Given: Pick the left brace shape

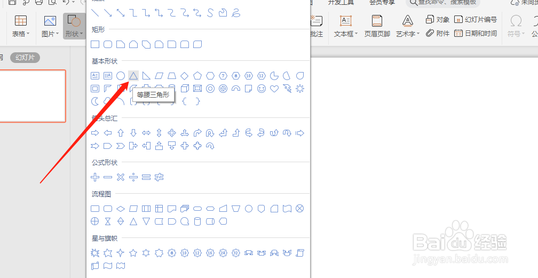Looking at the screenshot, I should coord(185,101).
